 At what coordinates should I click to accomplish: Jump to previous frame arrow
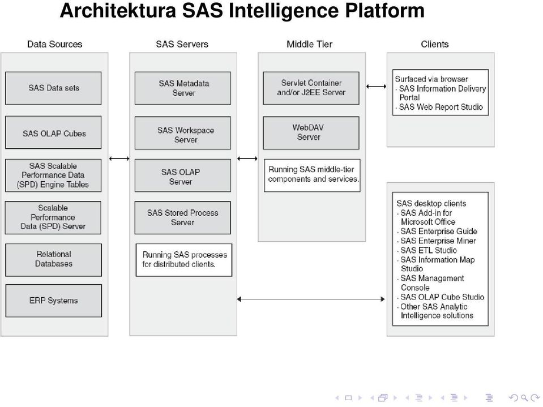click(x=372, y=397)
